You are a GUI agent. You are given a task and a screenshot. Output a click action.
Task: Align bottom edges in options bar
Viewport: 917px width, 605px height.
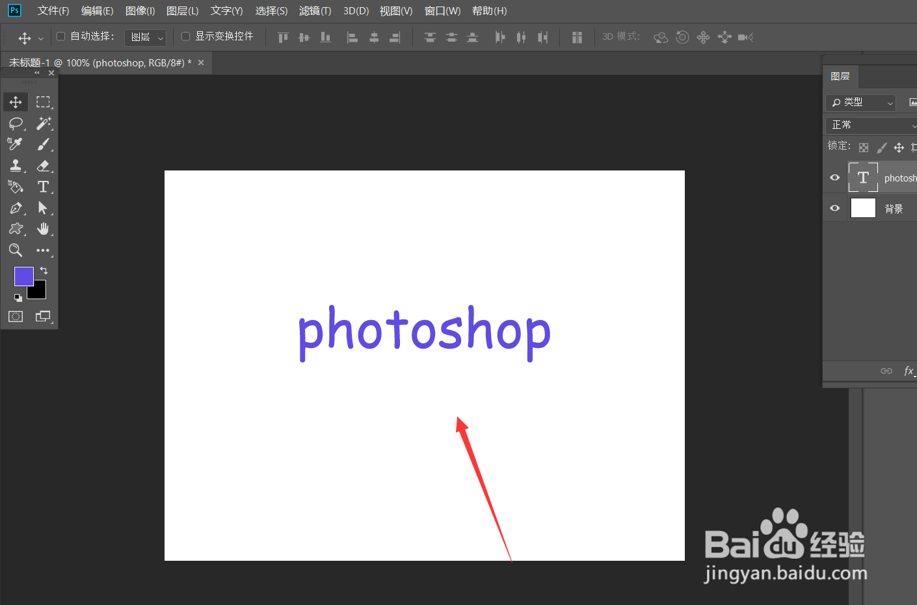pyautogui.click(x=325, y=38)
